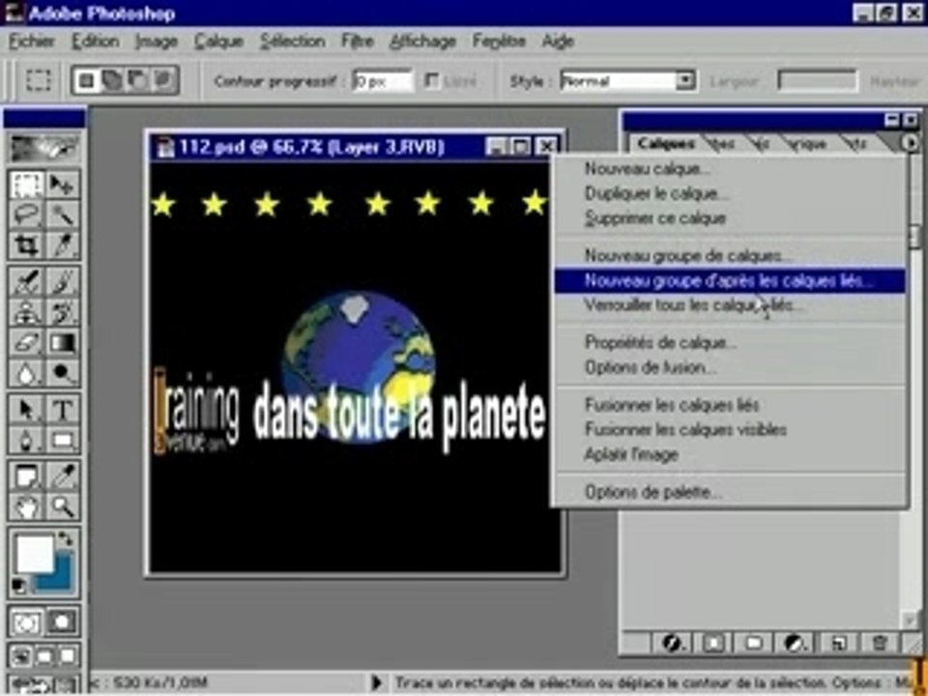
Task: Select the Gradient tool
Action: (x=62, y=342)
